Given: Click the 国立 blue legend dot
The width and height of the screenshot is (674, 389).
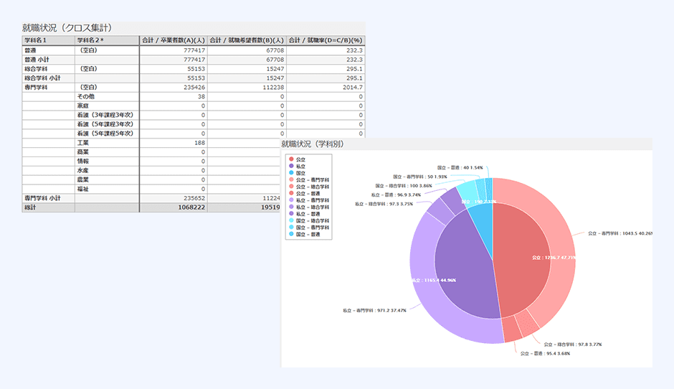Looking at the screenshot, I should [290, 172].
